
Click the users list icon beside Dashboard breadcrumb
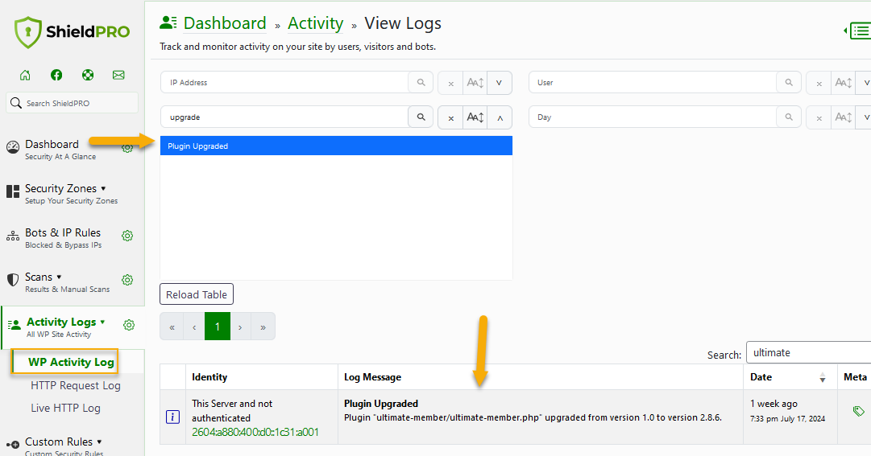click(168, 23)
